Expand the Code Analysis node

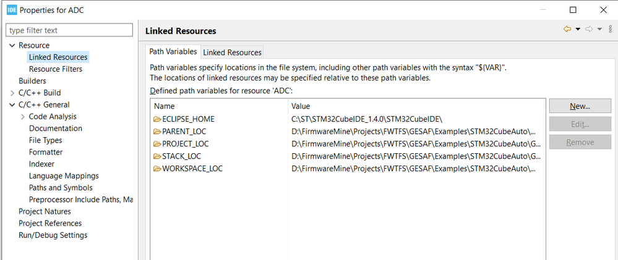coord(22,117)
